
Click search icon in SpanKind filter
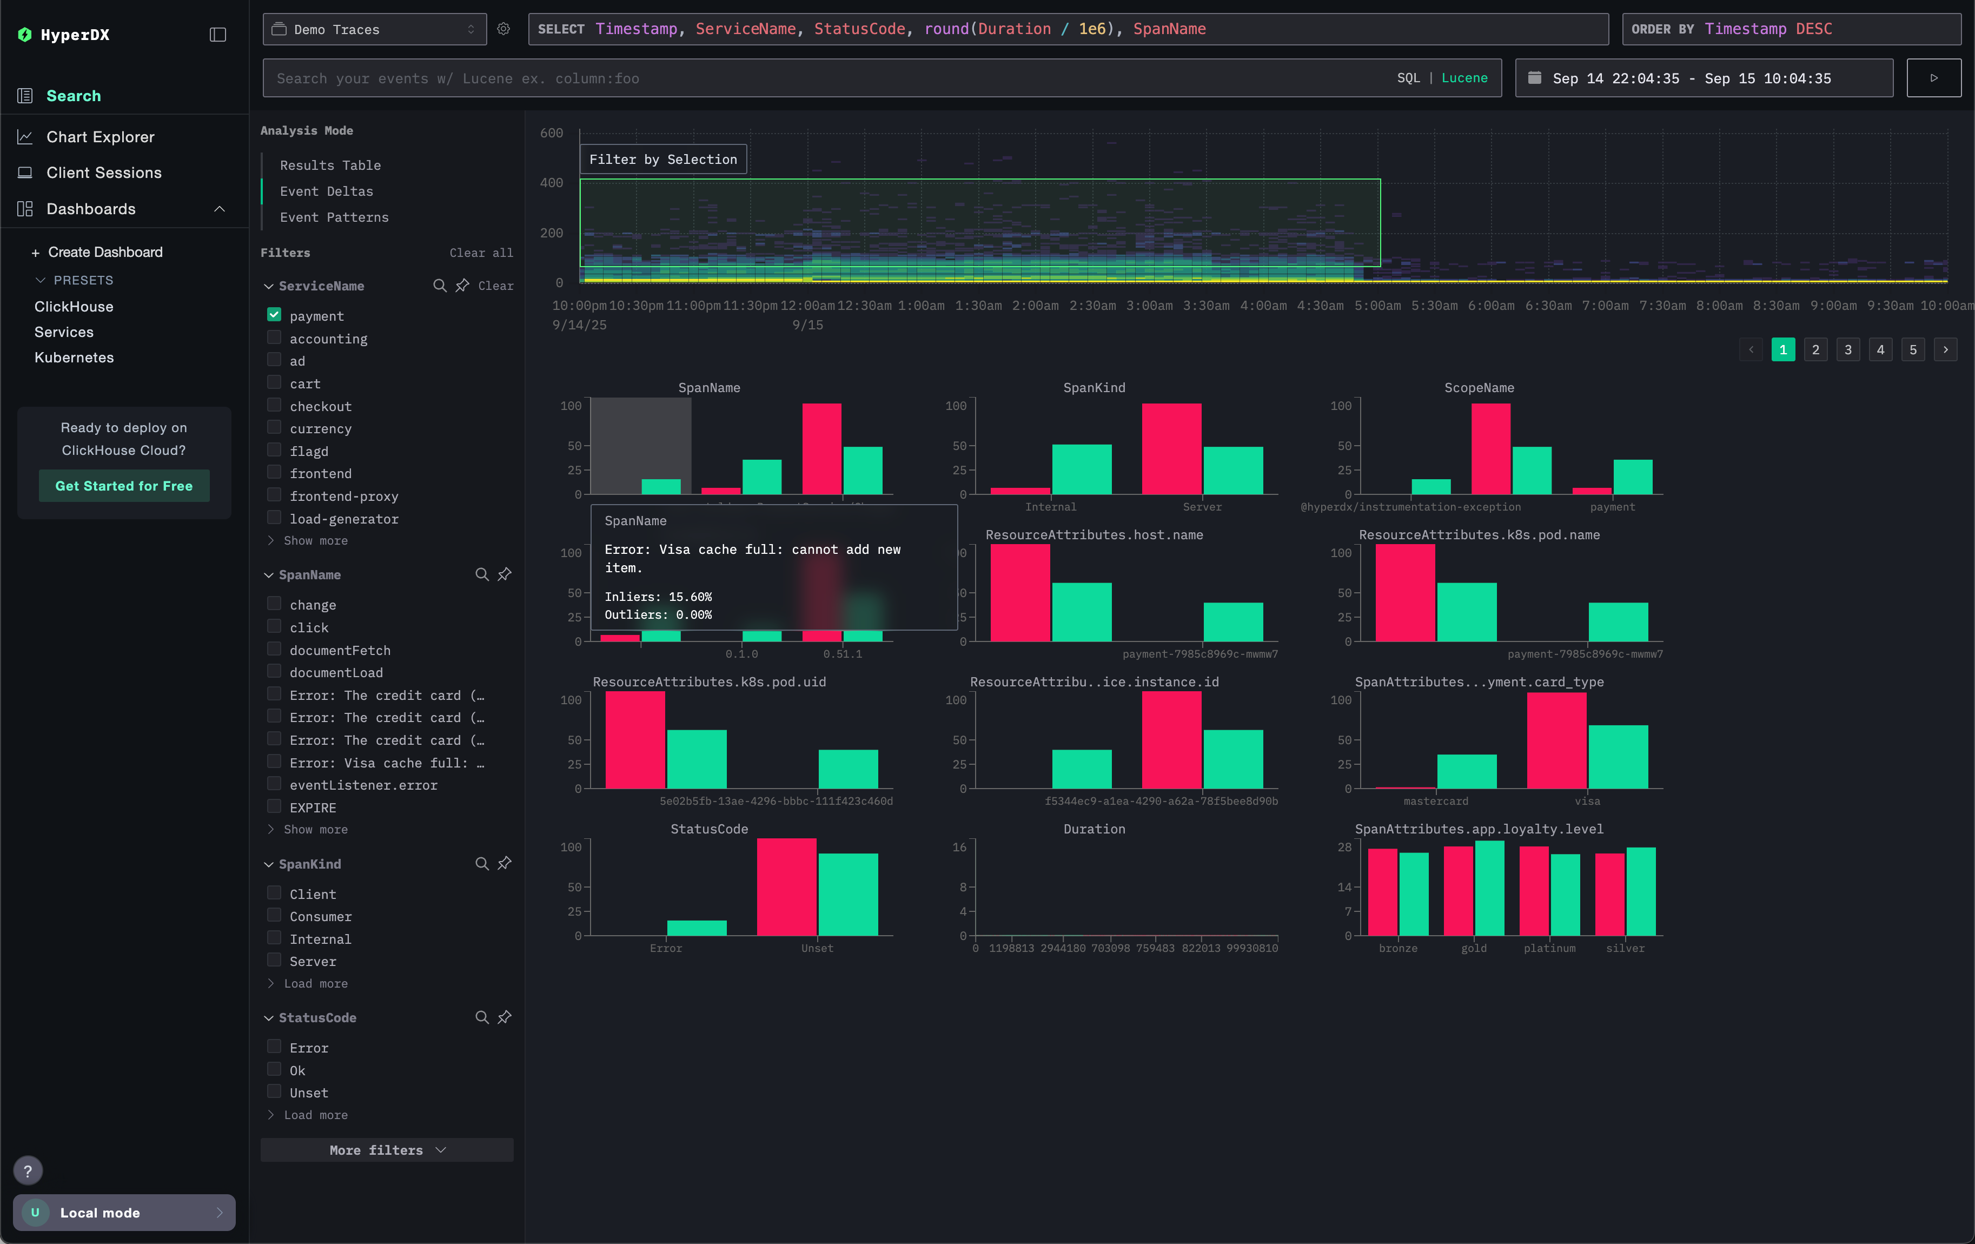[x=481, y=864]
